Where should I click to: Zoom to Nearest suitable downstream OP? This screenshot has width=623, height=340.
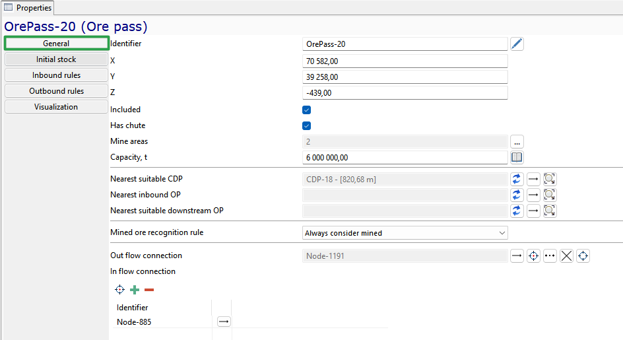(x=550, y=211)
